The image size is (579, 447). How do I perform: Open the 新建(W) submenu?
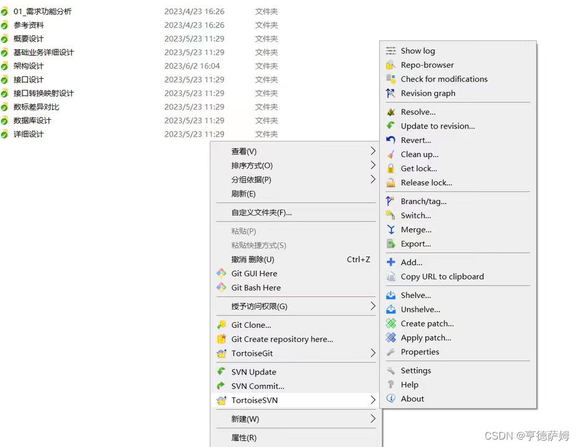245,419
